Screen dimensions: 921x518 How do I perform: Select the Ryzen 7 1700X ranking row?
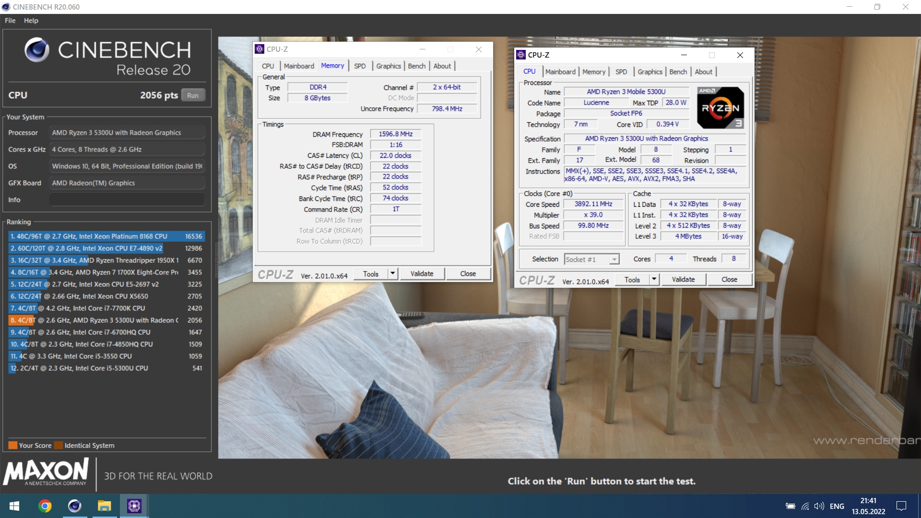(106, 272)
